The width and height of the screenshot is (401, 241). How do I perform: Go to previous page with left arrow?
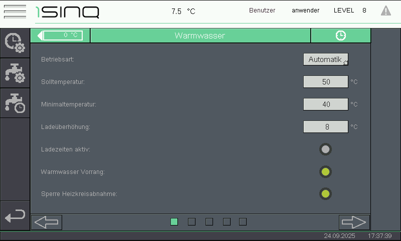click(x=47, y=222)
